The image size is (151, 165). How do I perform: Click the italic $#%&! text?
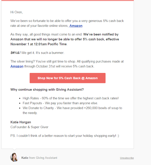pyautogui.click(x=16, y=53)
